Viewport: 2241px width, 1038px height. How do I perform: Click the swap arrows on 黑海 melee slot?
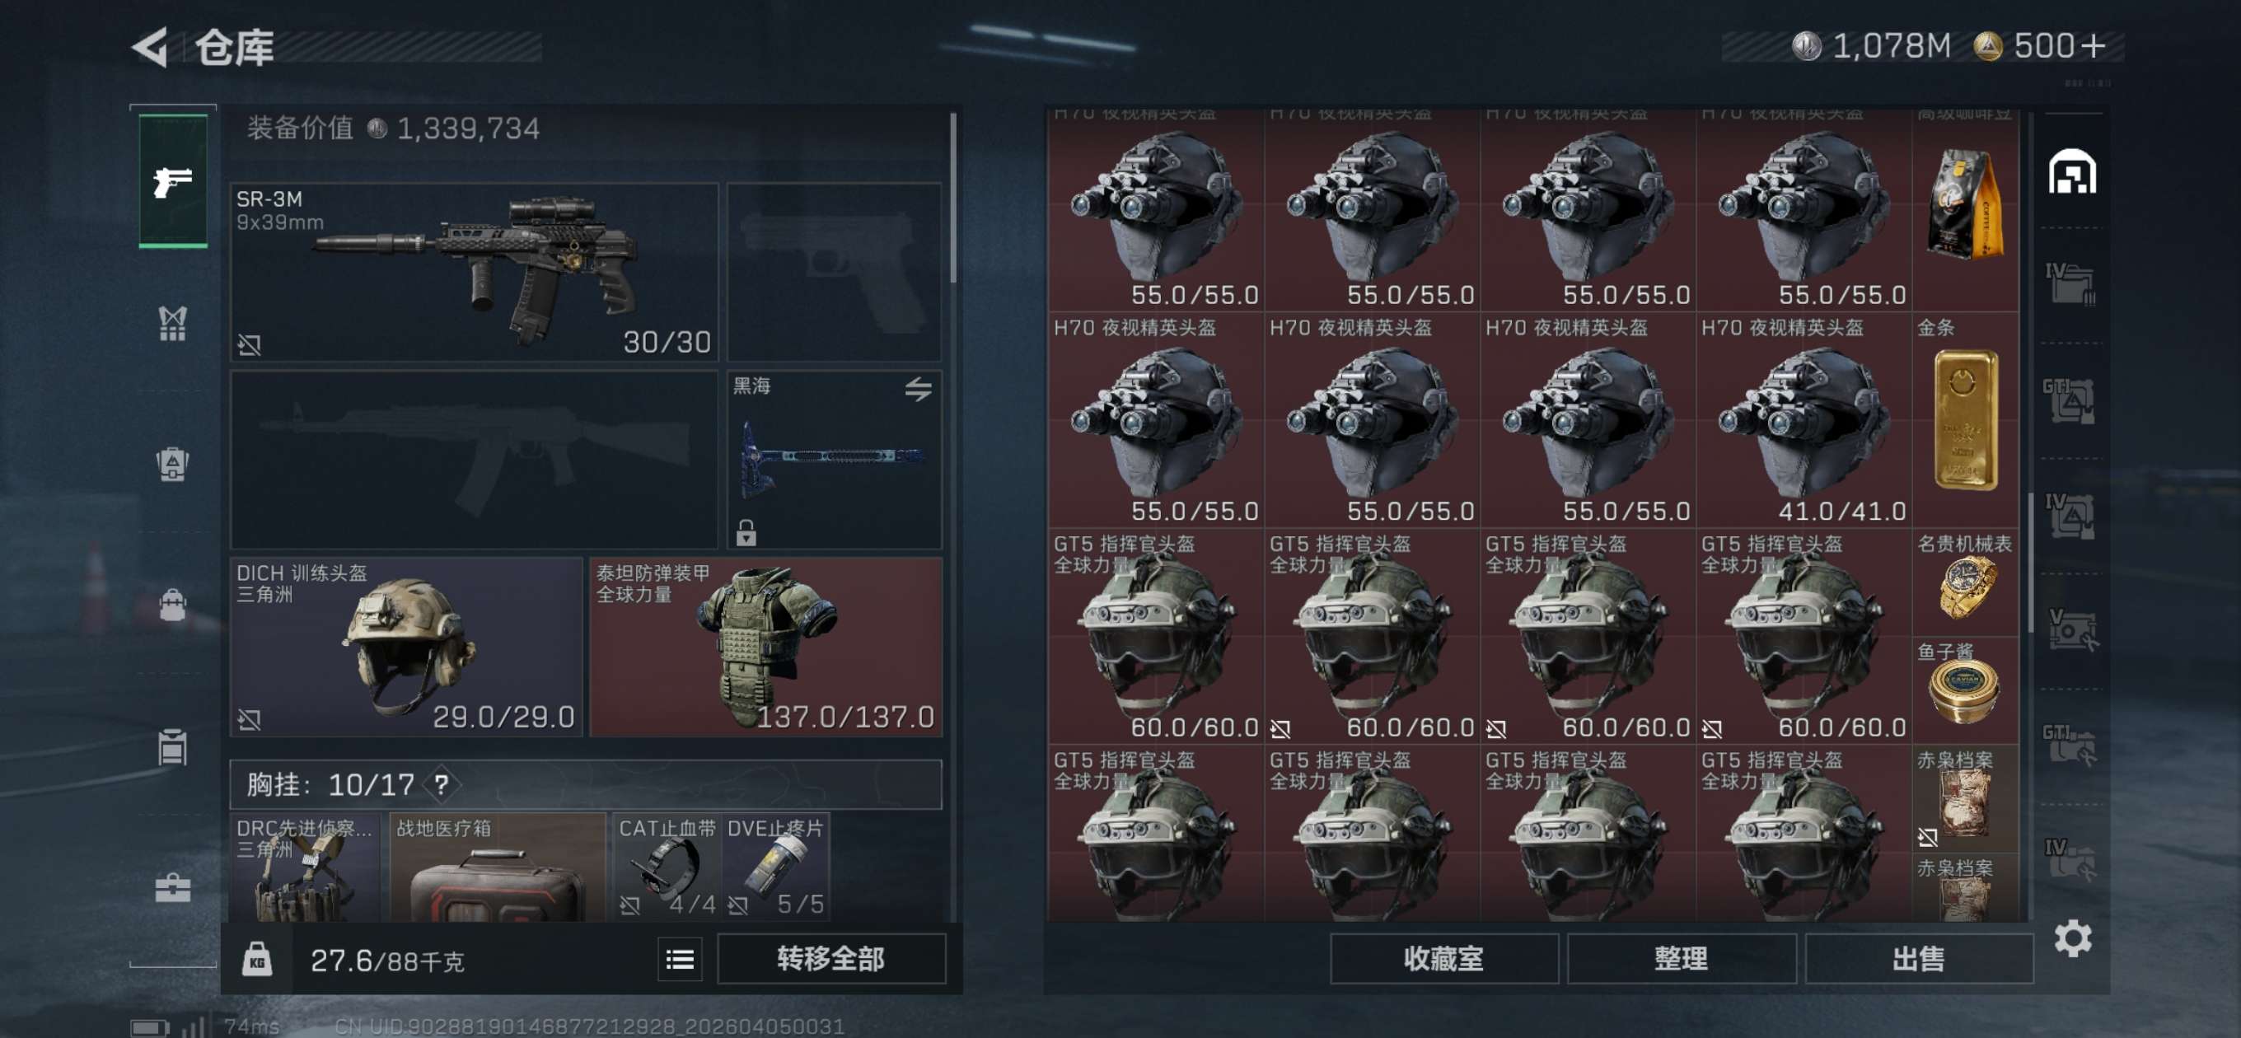pyautogui.click(x=918, y=389)
